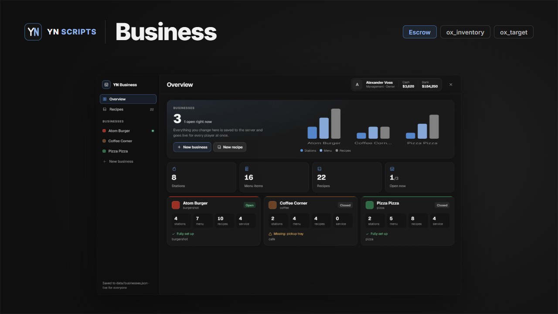558x314 pixels.
Task: Click the ox_target tag
Action: coord(514,32)
